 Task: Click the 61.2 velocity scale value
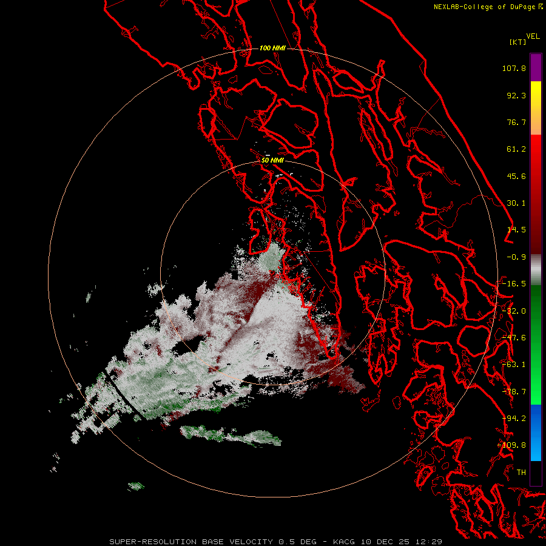click(x=516, y=149)
